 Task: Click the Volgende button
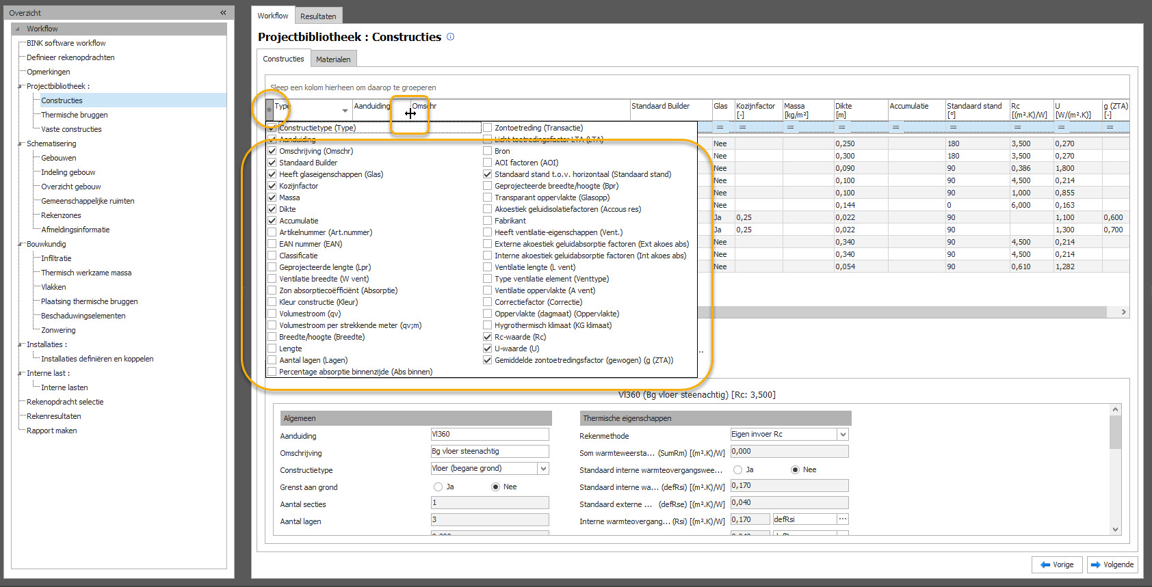point(1112,564)
